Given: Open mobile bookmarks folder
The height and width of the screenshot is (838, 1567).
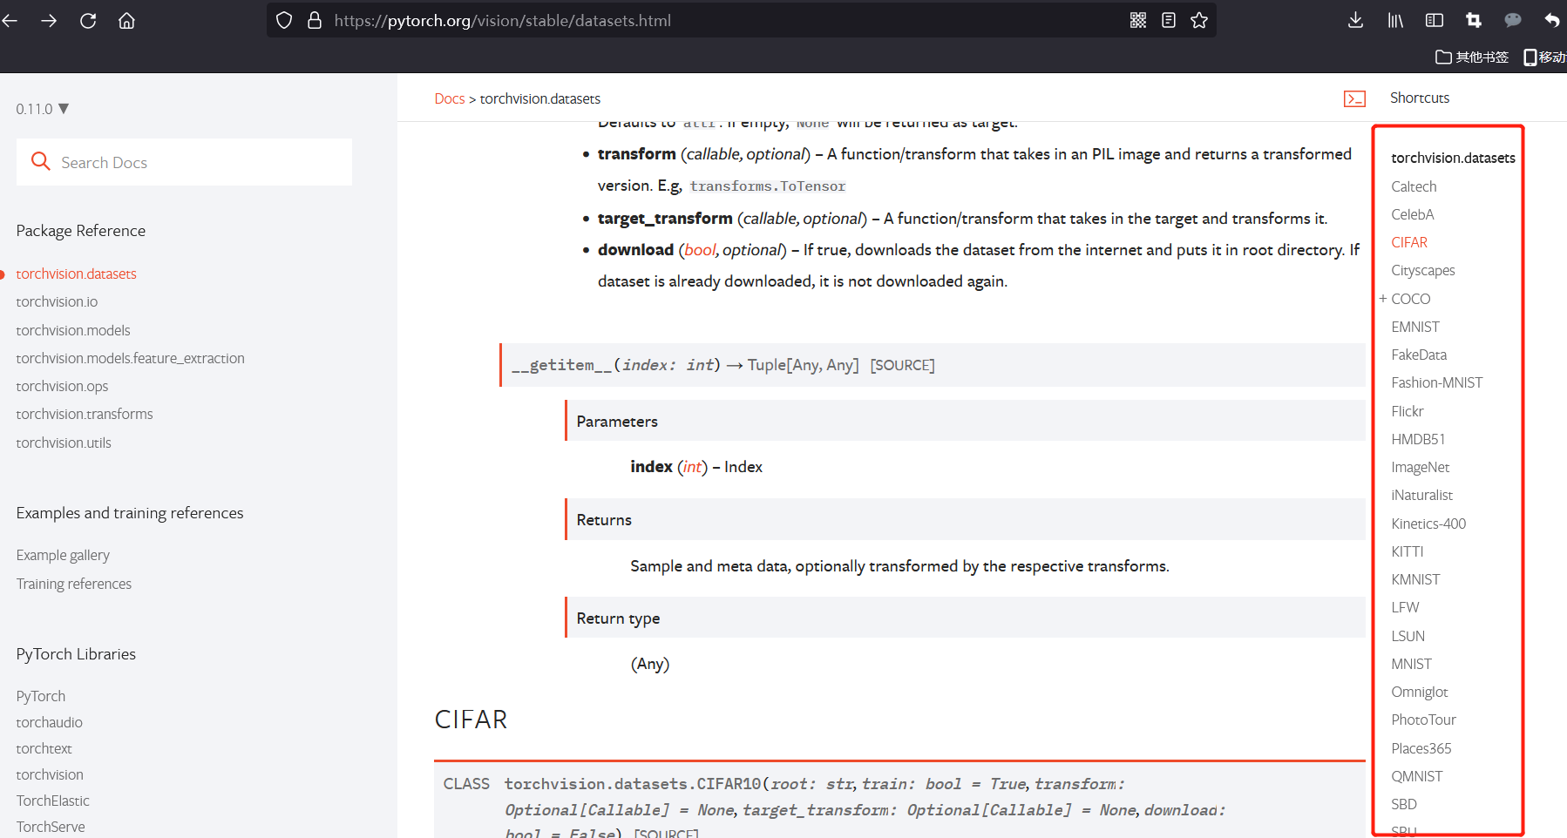Looking at the screenshot, I should coord(1544,57).
